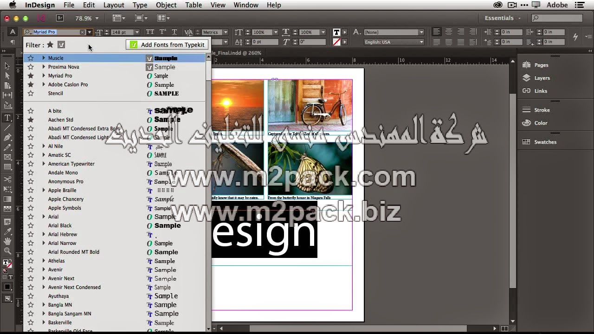Viewport: 594px width, 334px height.
Task: Select the Rectangle tool
Action: point(7,167)
